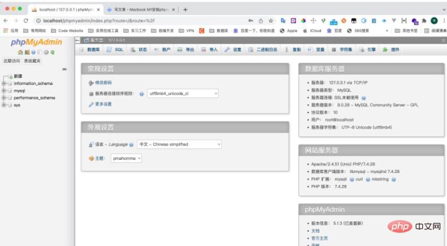Open the 设置 tab
This screenshot has height=246, width=447.
tap(233, 50)
